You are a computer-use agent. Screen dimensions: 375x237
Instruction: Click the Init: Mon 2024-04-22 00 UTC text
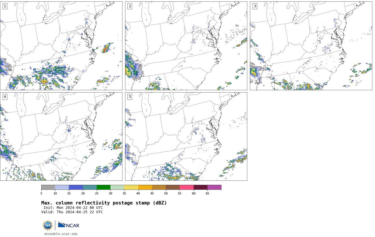click(x=73, y=208)
